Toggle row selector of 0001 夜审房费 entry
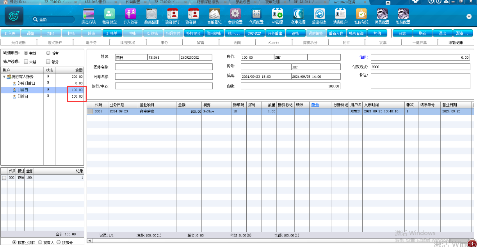Screen dimensions: 477x247 point(90,111)
